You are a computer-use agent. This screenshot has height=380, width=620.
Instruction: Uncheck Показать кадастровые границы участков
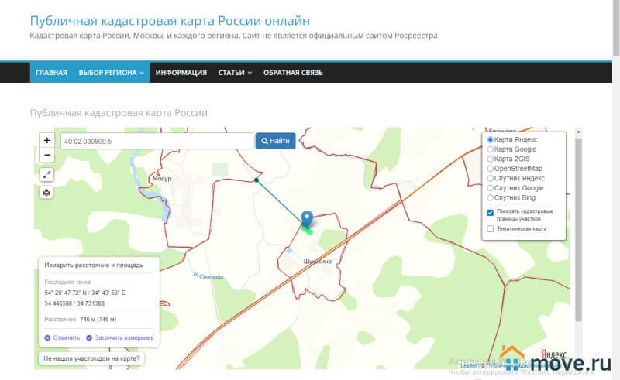click(x=490, y=212)
